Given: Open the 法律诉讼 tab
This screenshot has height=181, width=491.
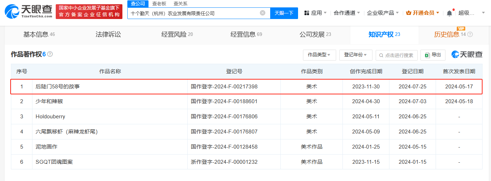Looking at the screenshot, I should tap(108, 35).
